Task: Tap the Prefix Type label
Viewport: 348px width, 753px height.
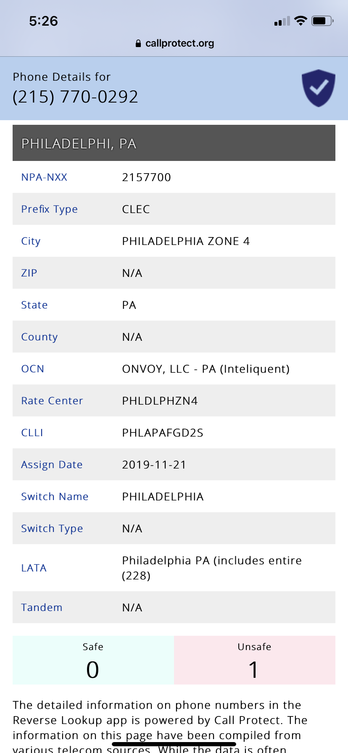Action: (x=49, y=209)
